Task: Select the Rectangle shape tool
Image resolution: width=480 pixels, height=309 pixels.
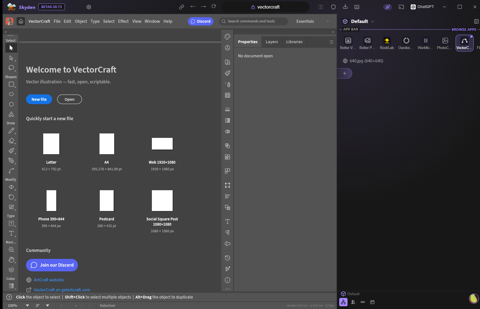Action: pos(11,84)
